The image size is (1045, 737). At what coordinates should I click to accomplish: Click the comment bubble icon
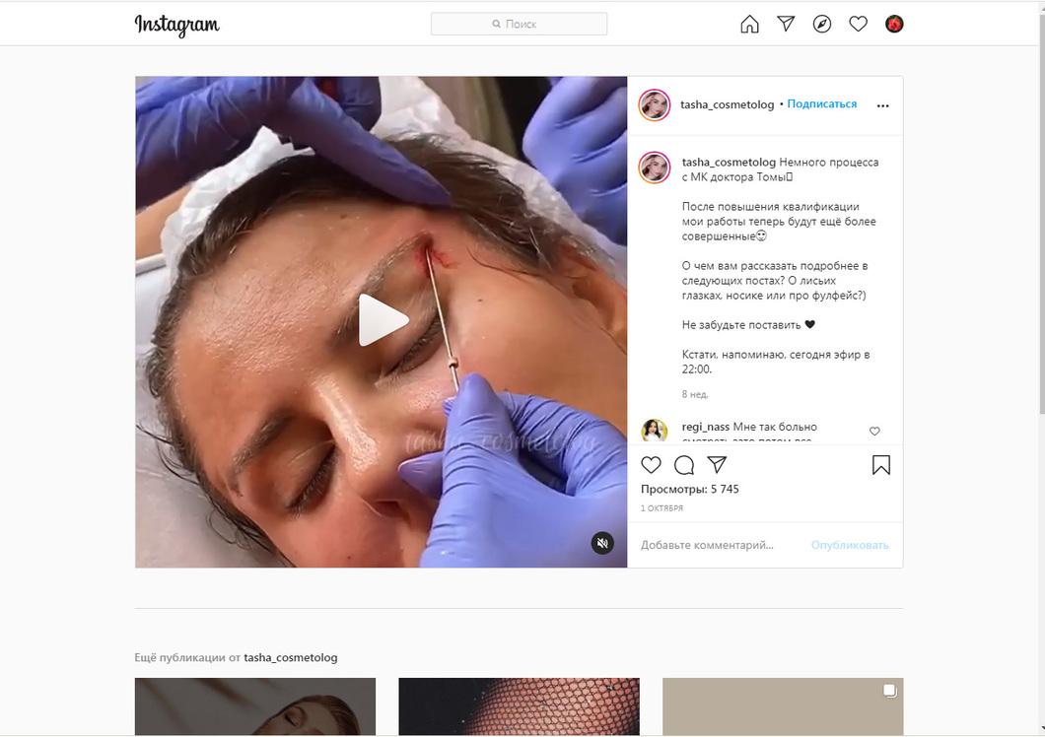coord(684,464)
